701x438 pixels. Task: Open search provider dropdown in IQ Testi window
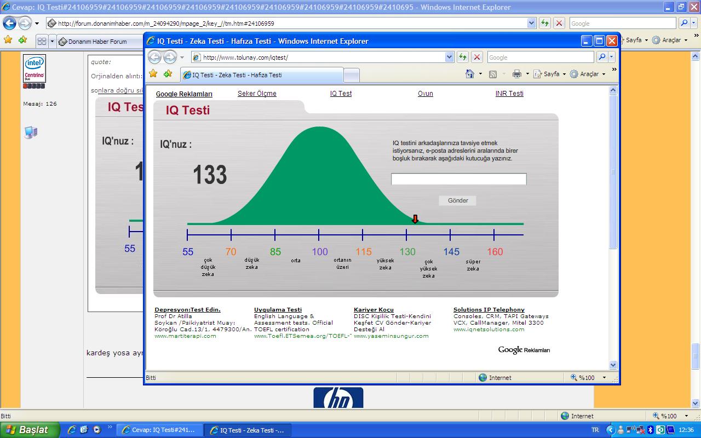pos(612,57)
